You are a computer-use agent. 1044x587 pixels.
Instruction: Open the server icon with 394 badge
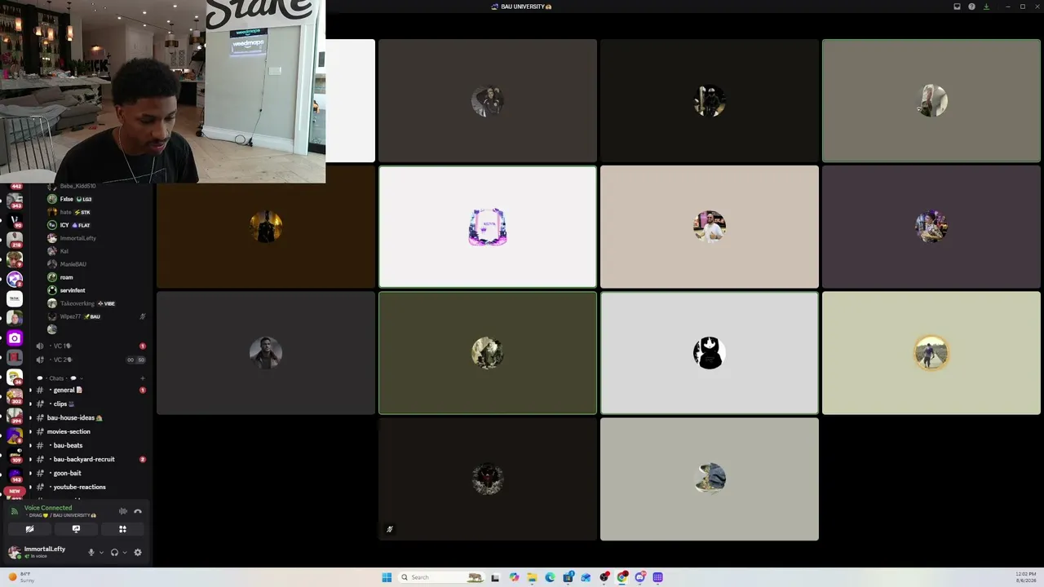(15, 416)
